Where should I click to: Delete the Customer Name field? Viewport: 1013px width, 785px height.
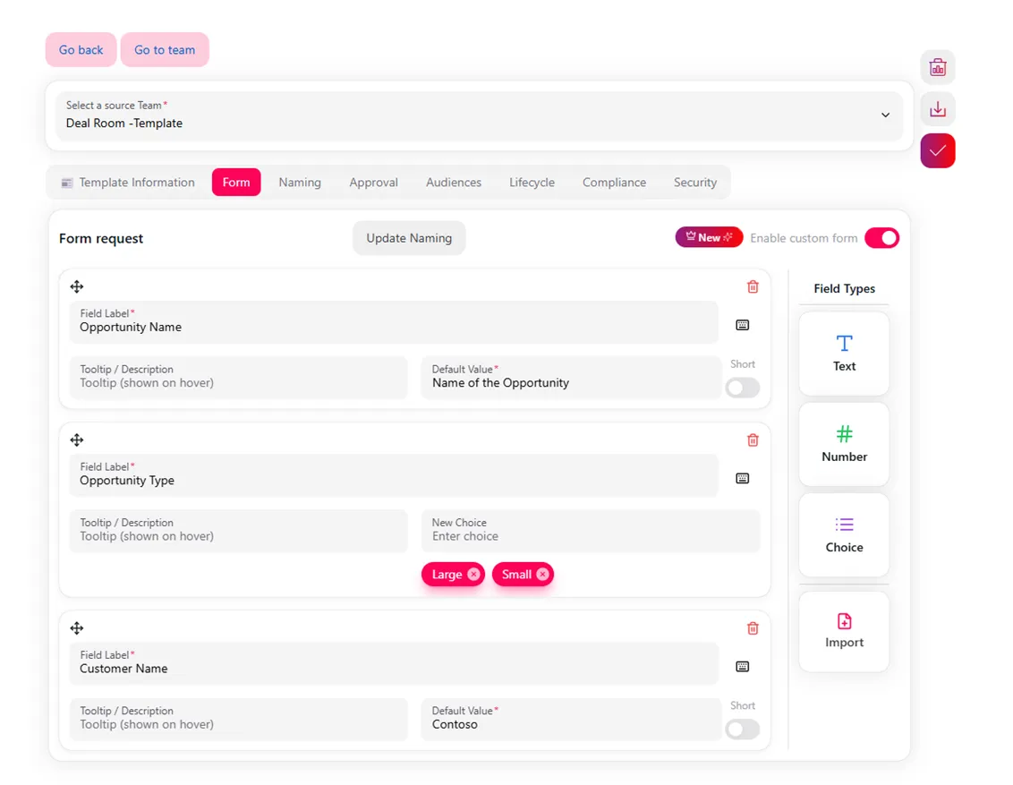coord(753,628)
